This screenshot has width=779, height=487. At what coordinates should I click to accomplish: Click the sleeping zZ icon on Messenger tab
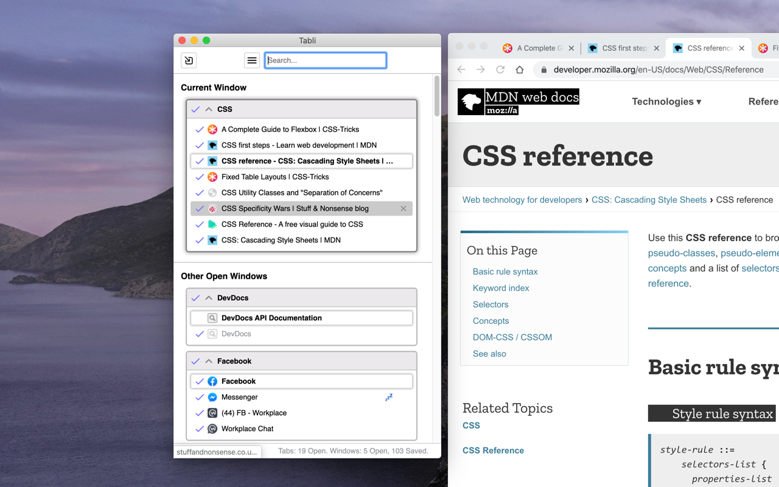click(x=388, y=397)
